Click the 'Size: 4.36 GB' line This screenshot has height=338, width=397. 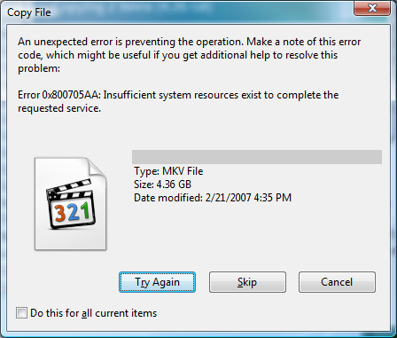pos(162,185)
